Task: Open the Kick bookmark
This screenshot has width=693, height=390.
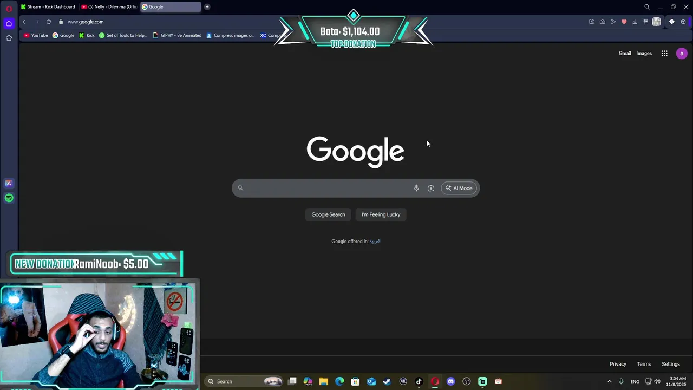Action: [87, 35]
